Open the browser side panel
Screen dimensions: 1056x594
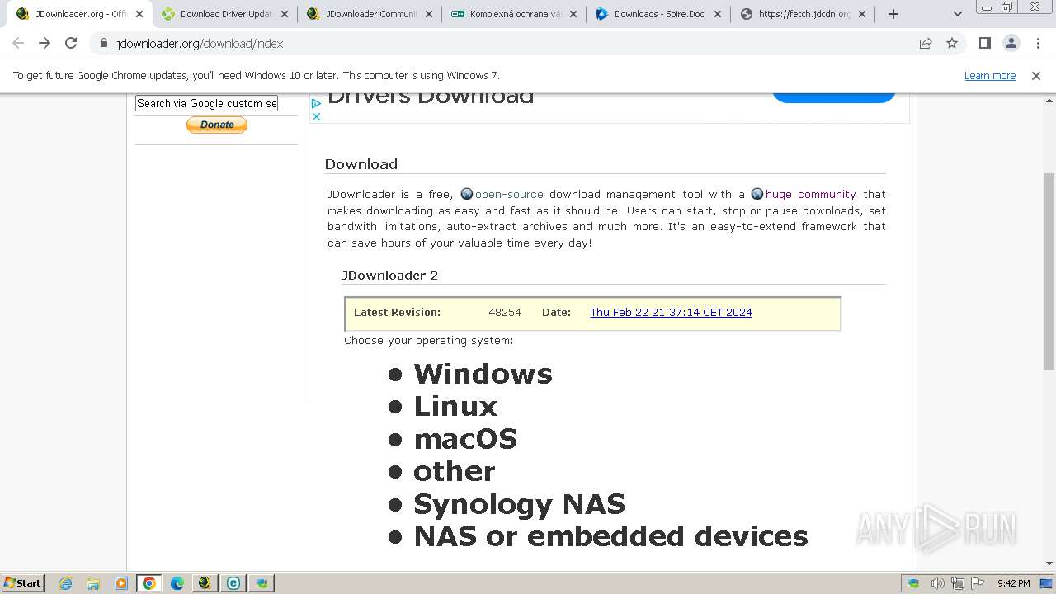pyautogui.click(x=984, y=43)
